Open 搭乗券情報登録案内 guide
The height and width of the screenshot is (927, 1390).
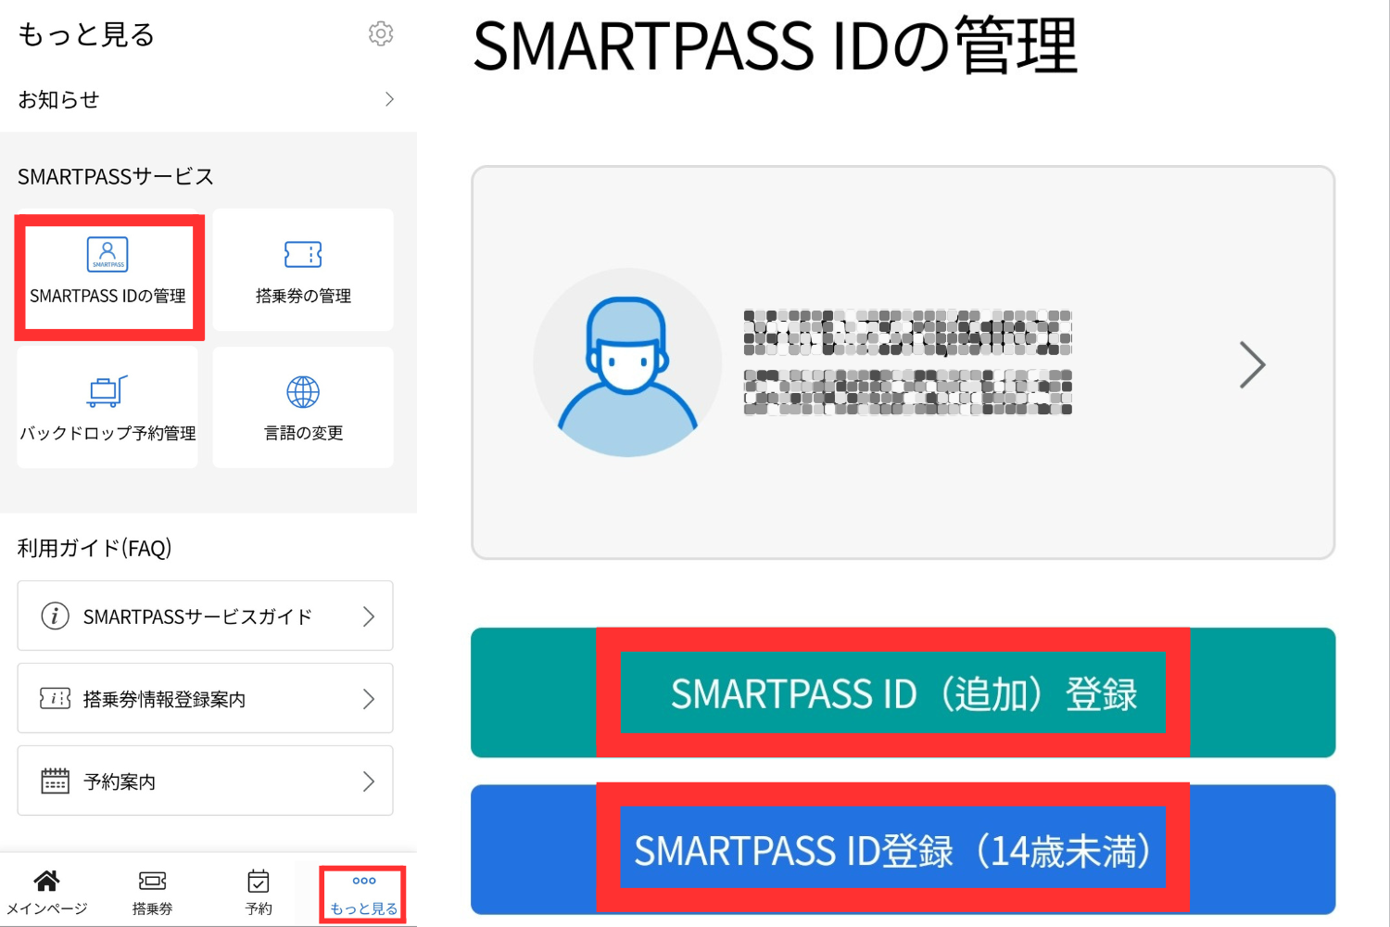pos(164,698)
